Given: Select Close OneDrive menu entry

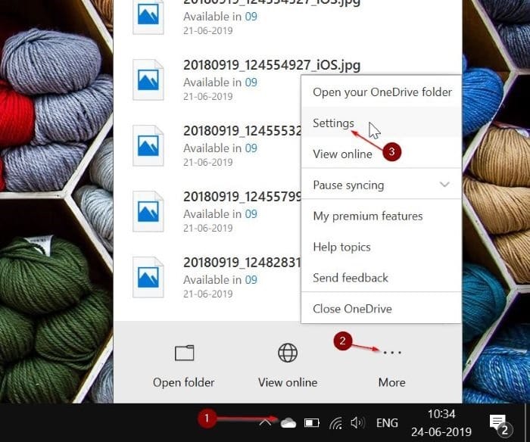Looking at the screenshot, I should pyautogui.click(x=382, y=309).
